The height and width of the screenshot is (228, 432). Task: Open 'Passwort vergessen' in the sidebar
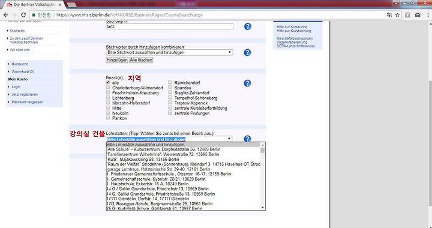tap(27, 102)
